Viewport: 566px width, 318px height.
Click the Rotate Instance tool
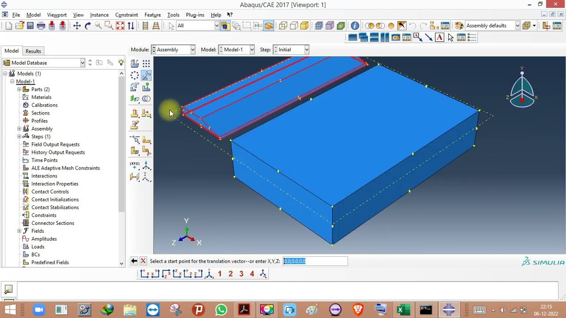(135, 87)
